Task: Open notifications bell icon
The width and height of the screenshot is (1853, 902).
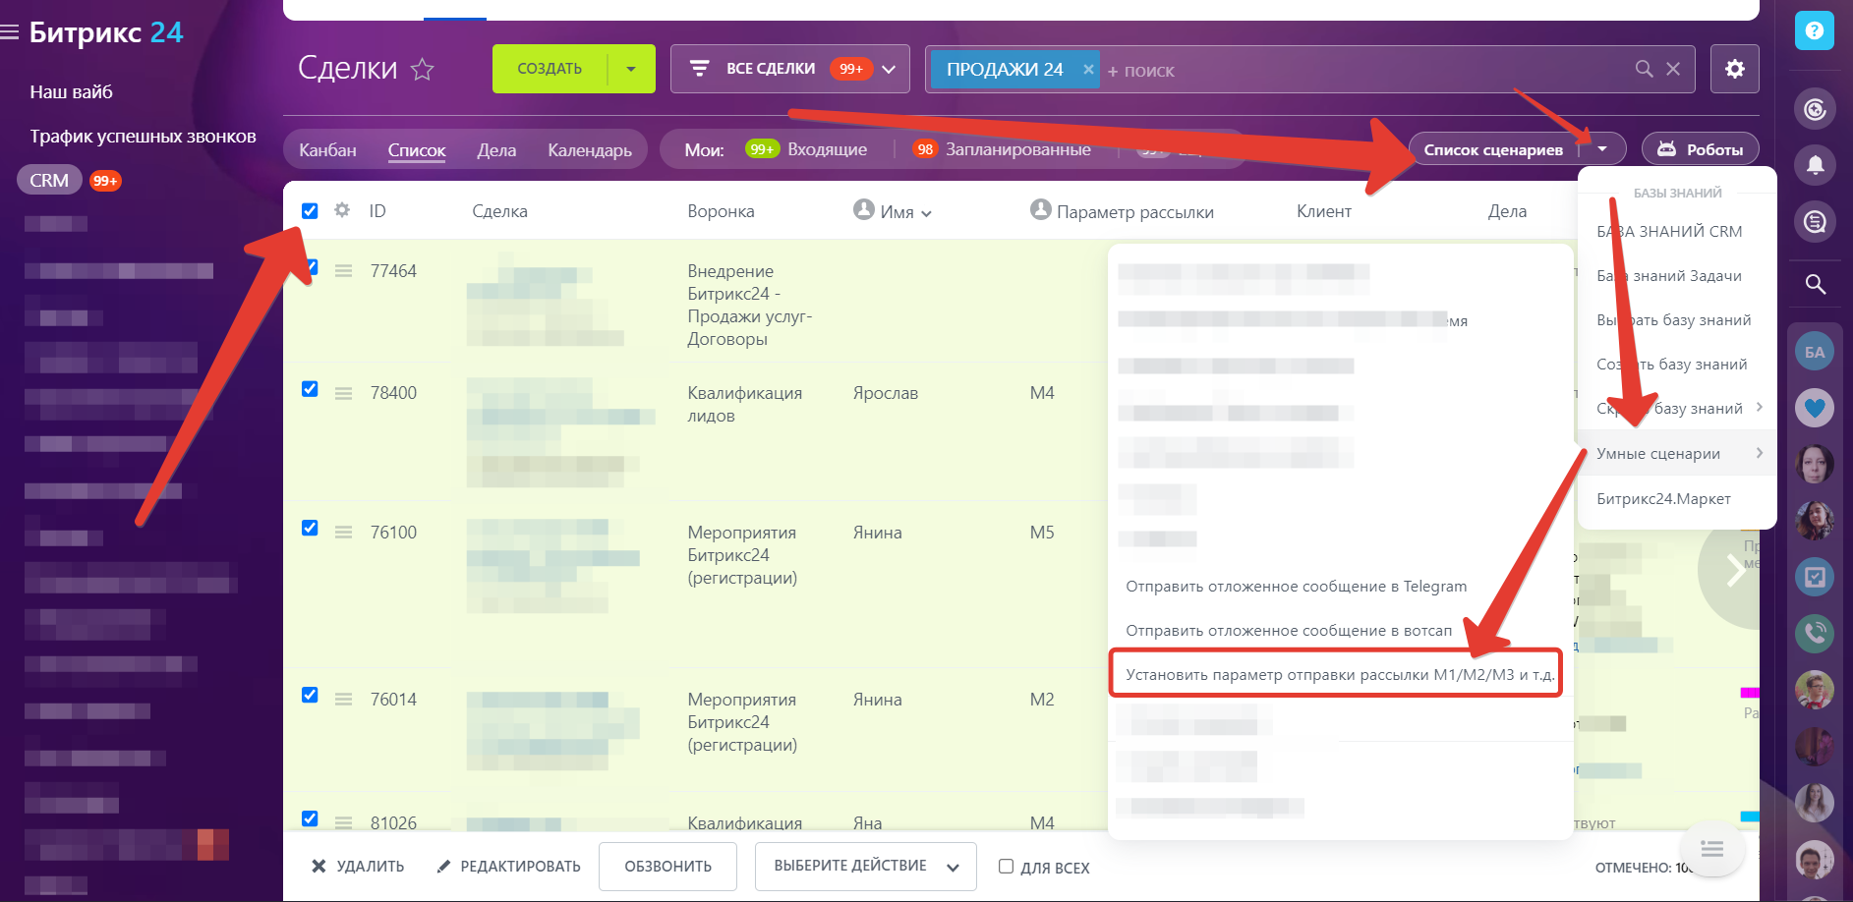Action: (1815, 164)
